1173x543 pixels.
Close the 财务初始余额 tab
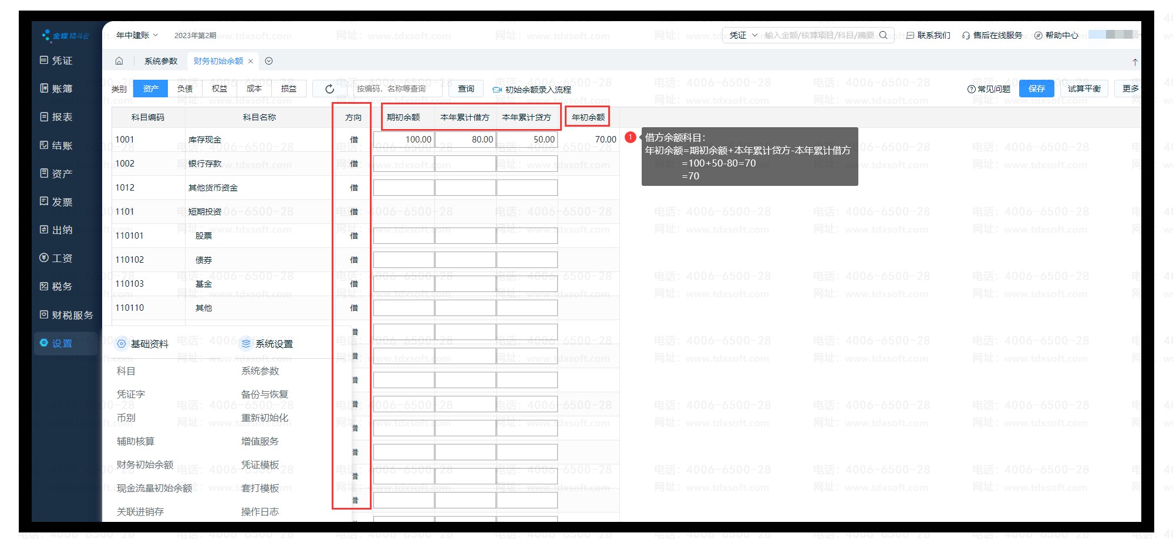(x=251, y=61)
